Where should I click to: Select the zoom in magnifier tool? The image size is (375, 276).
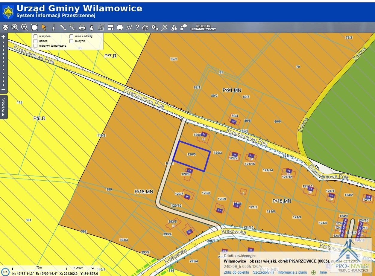click(15, 28)
